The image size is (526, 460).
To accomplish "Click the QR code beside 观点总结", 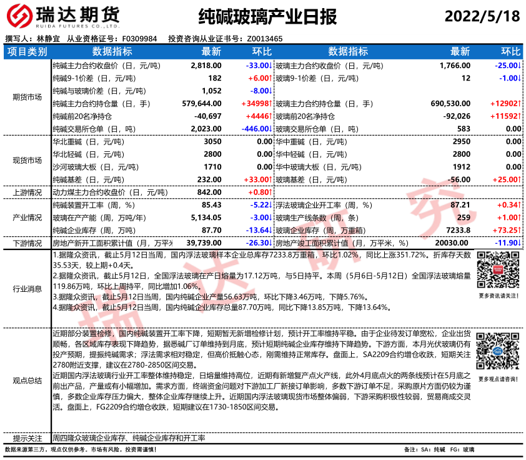I will click(497, 352).
